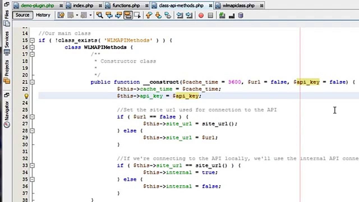359x202 pixels.
Task: Click the green icon after stop-recording button
Action: tap(222, 15)
